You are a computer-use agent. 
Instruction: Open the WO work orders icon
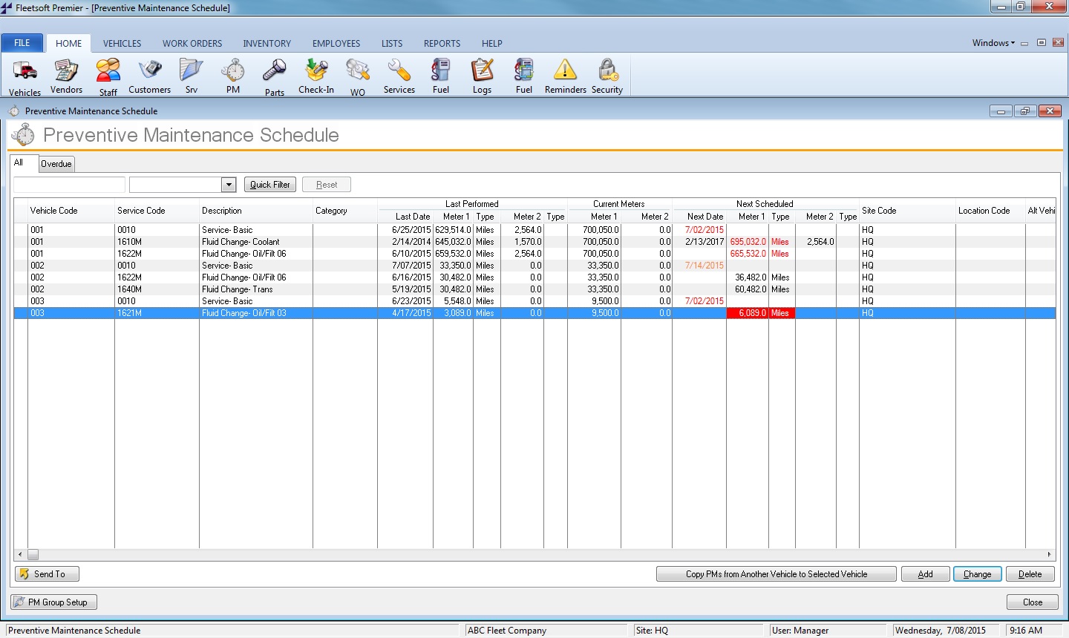(x=358, y=77)
